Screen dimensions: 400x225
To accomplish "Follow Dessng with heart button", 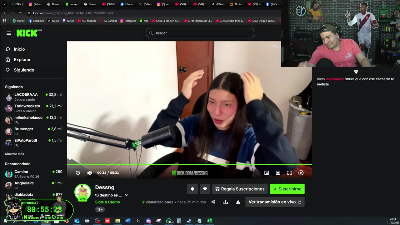I will pyautogui.click(x=205, y=189).
